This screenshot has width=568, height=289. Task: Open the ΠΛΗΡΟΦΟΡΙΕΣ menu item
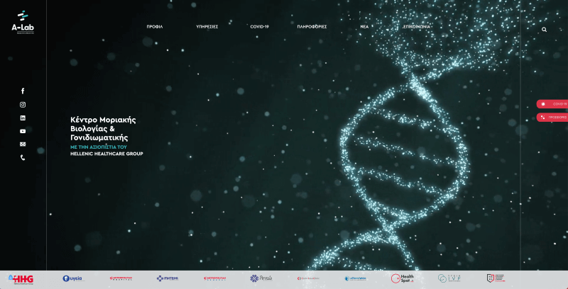[312, 27]
